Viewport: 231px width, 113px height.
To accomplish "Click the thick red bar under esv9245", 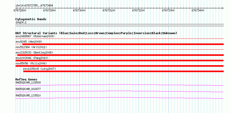I will pos(123,44).
